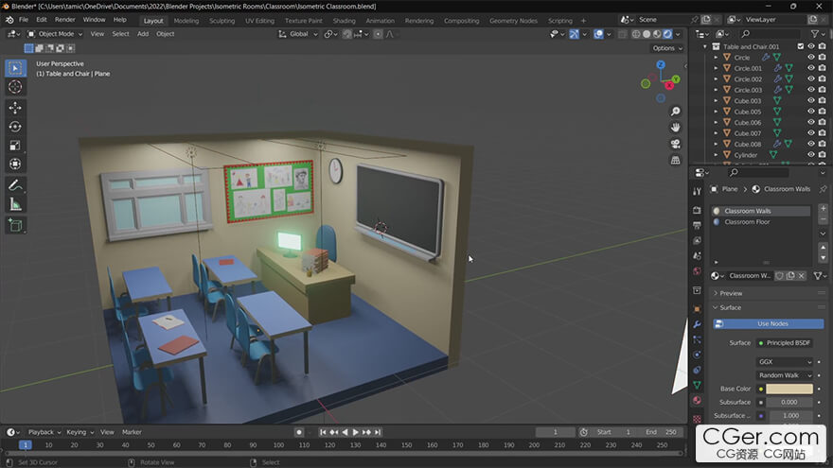The height and width of the screenshot is (468, 833).
Task: Play the animation forward
Action: [355, 432]
